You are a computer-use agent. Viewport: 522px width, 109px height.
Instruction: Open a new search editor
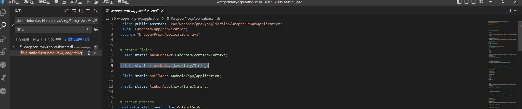point(81,11)
